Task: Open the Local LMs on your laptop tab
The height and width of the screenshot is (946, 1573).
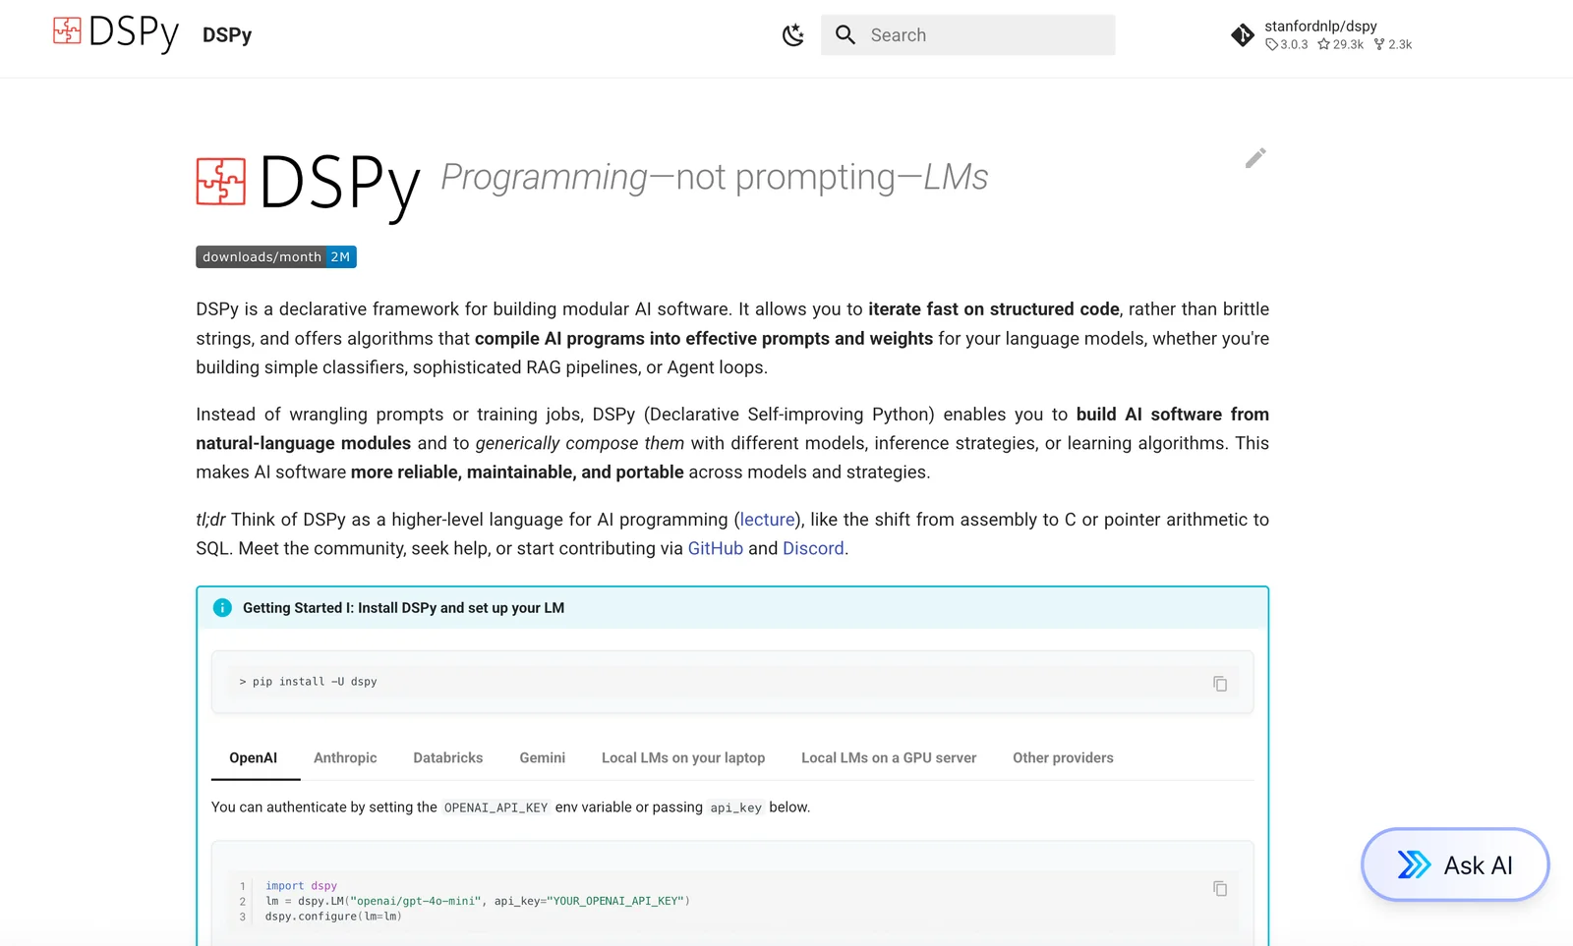Action: tap(682, 757)
